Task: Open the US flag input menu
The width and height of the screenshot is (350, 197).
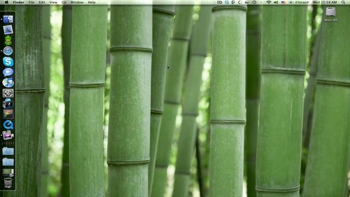Action: click(283, 2)
